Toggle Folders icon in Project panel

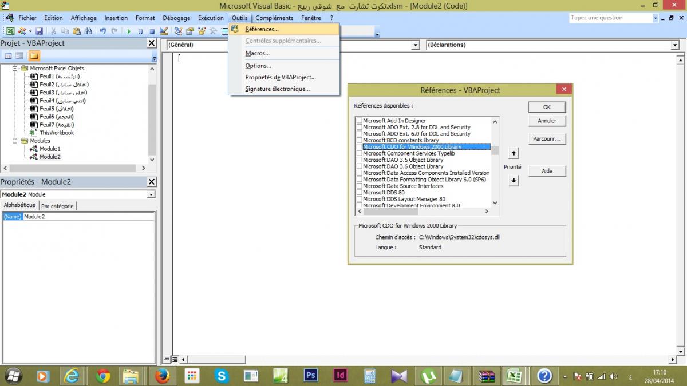click(34, 55)
